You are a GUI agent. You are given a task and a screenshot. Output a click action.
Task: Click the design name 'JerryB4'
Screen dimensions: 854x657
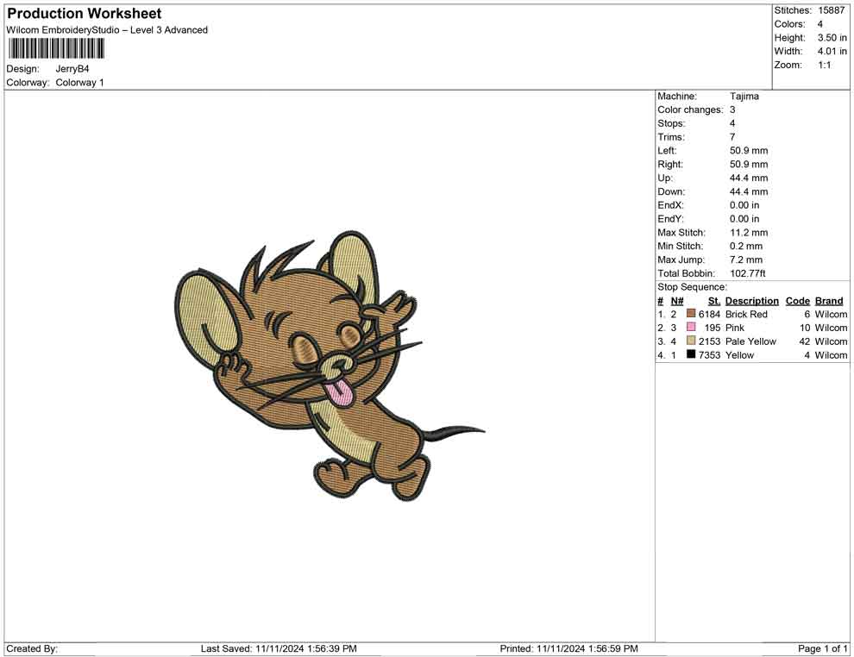72,69
